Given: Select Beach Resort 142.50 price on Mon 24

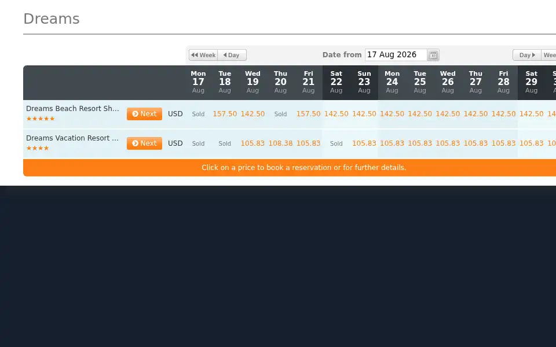Looking at the screenshot, I should click(x=392, y=114).
